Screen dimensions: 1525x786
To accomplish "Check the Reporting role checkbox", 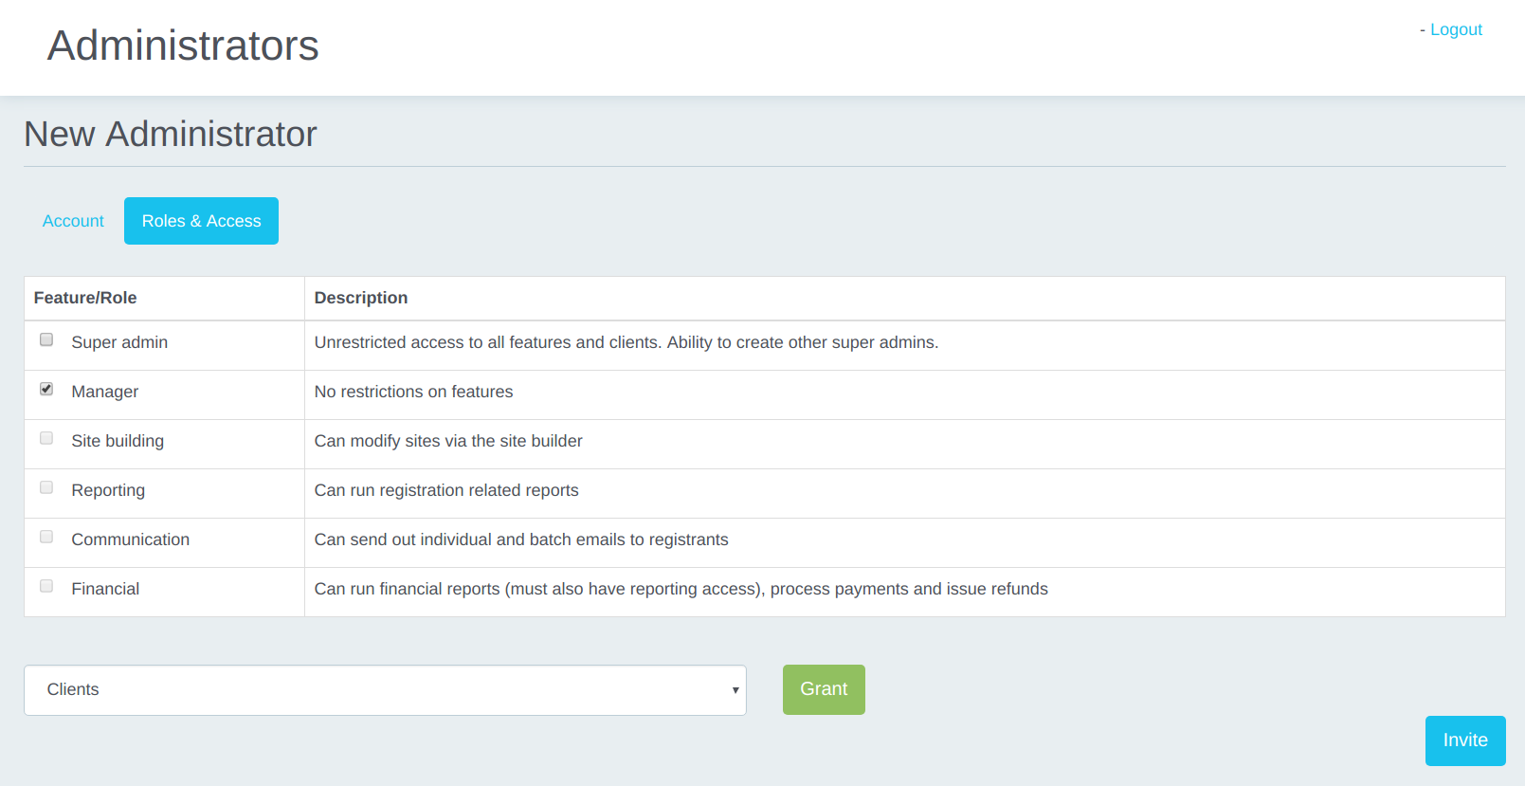I will [x=46, y=487].
